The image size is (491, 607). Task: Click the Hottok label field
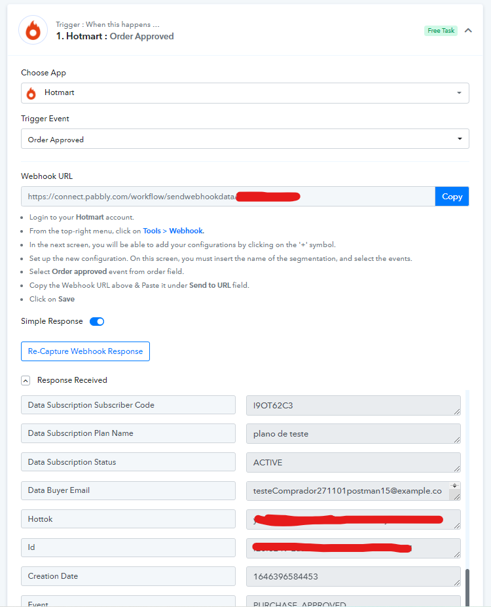pos(128,519)
